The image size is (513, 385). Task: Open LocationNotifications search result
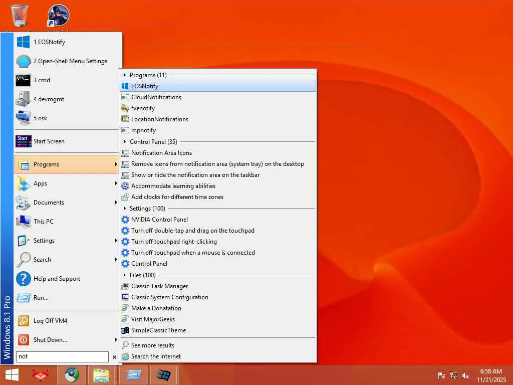tap(218, 119)
